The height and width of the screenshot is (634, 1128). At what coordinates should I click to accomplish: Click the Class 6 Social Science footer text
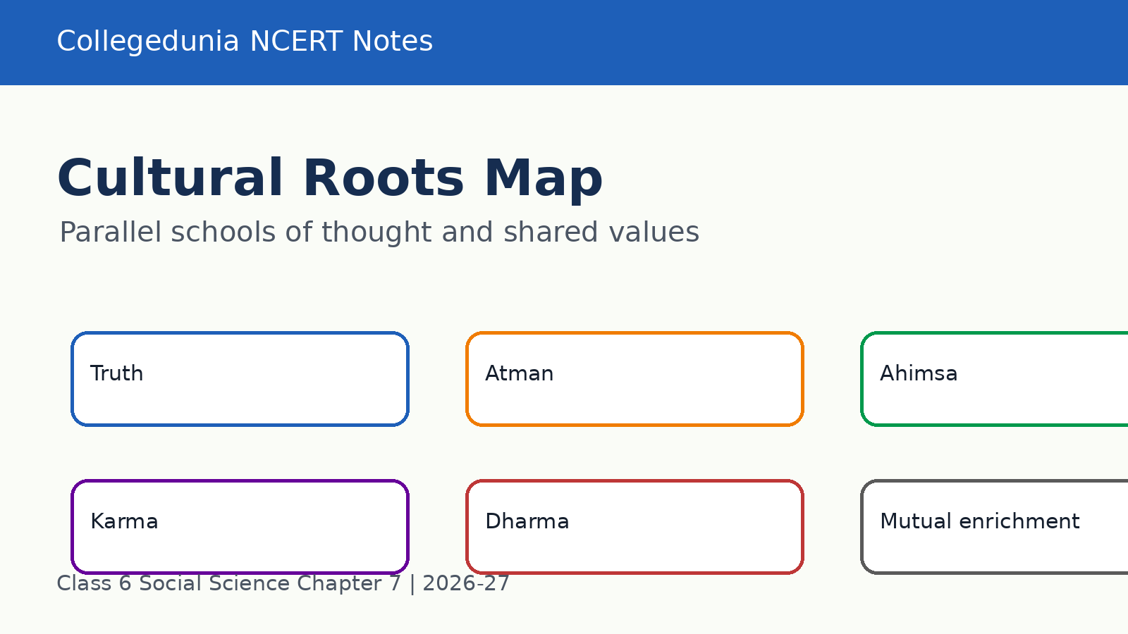click(x=283, y=583)
